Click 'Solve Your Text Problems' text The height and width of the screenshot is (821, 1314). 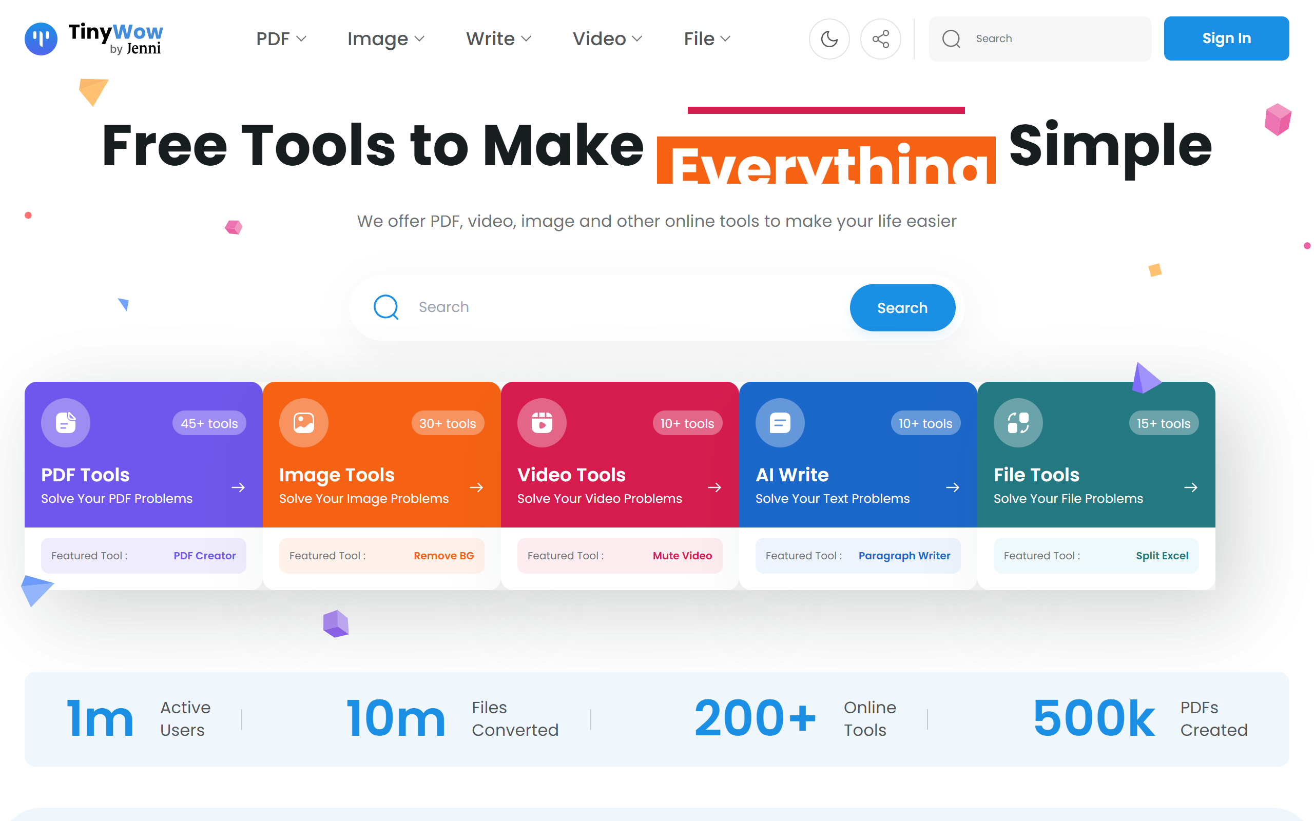point(833,498)
